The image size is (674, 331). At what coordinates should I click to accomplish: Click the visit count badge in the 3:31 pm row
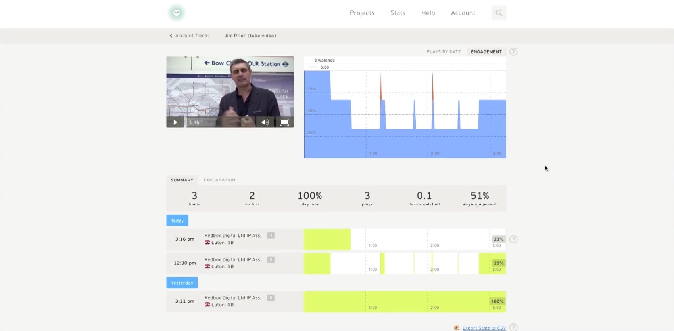tap(271, 298)
